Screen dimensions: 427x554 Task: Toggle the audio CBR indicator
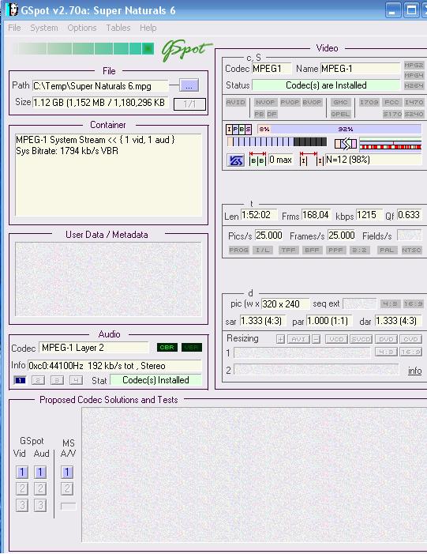167,347
